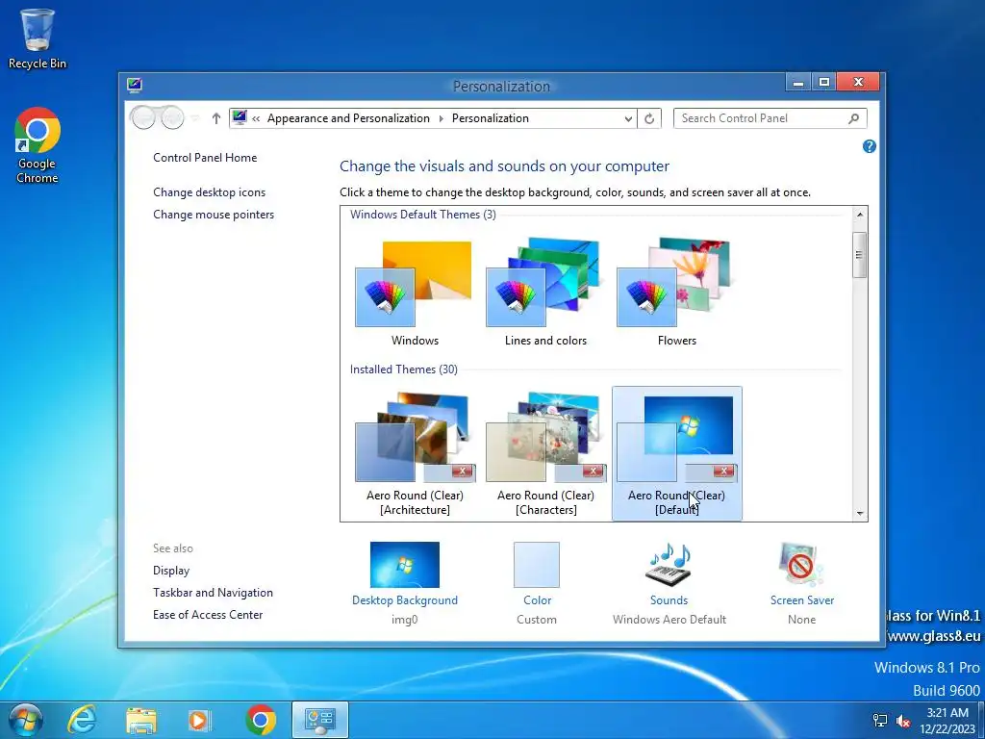The image size is (985, 739).
Task: Open Desktop Background image icon
Action: (405, 564)
